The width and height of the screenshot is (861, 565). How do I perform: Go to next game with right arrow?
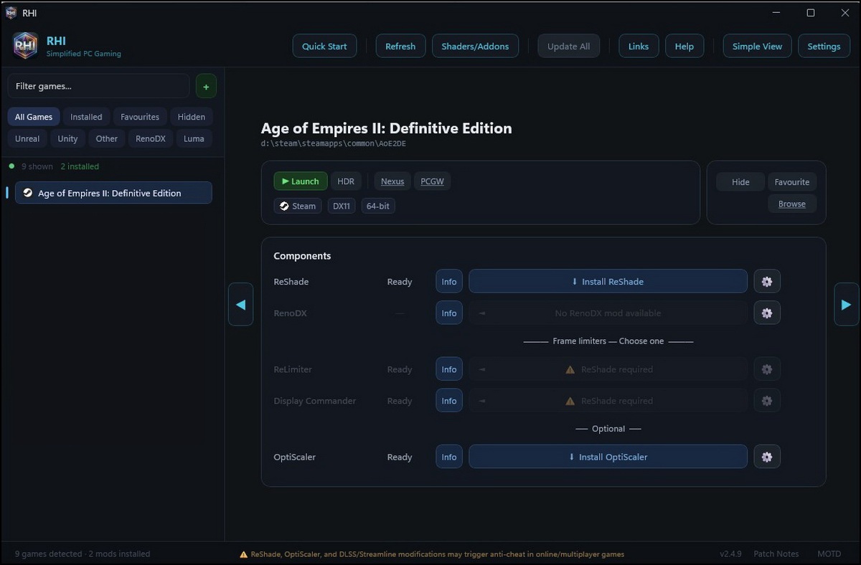click(846, 305)
